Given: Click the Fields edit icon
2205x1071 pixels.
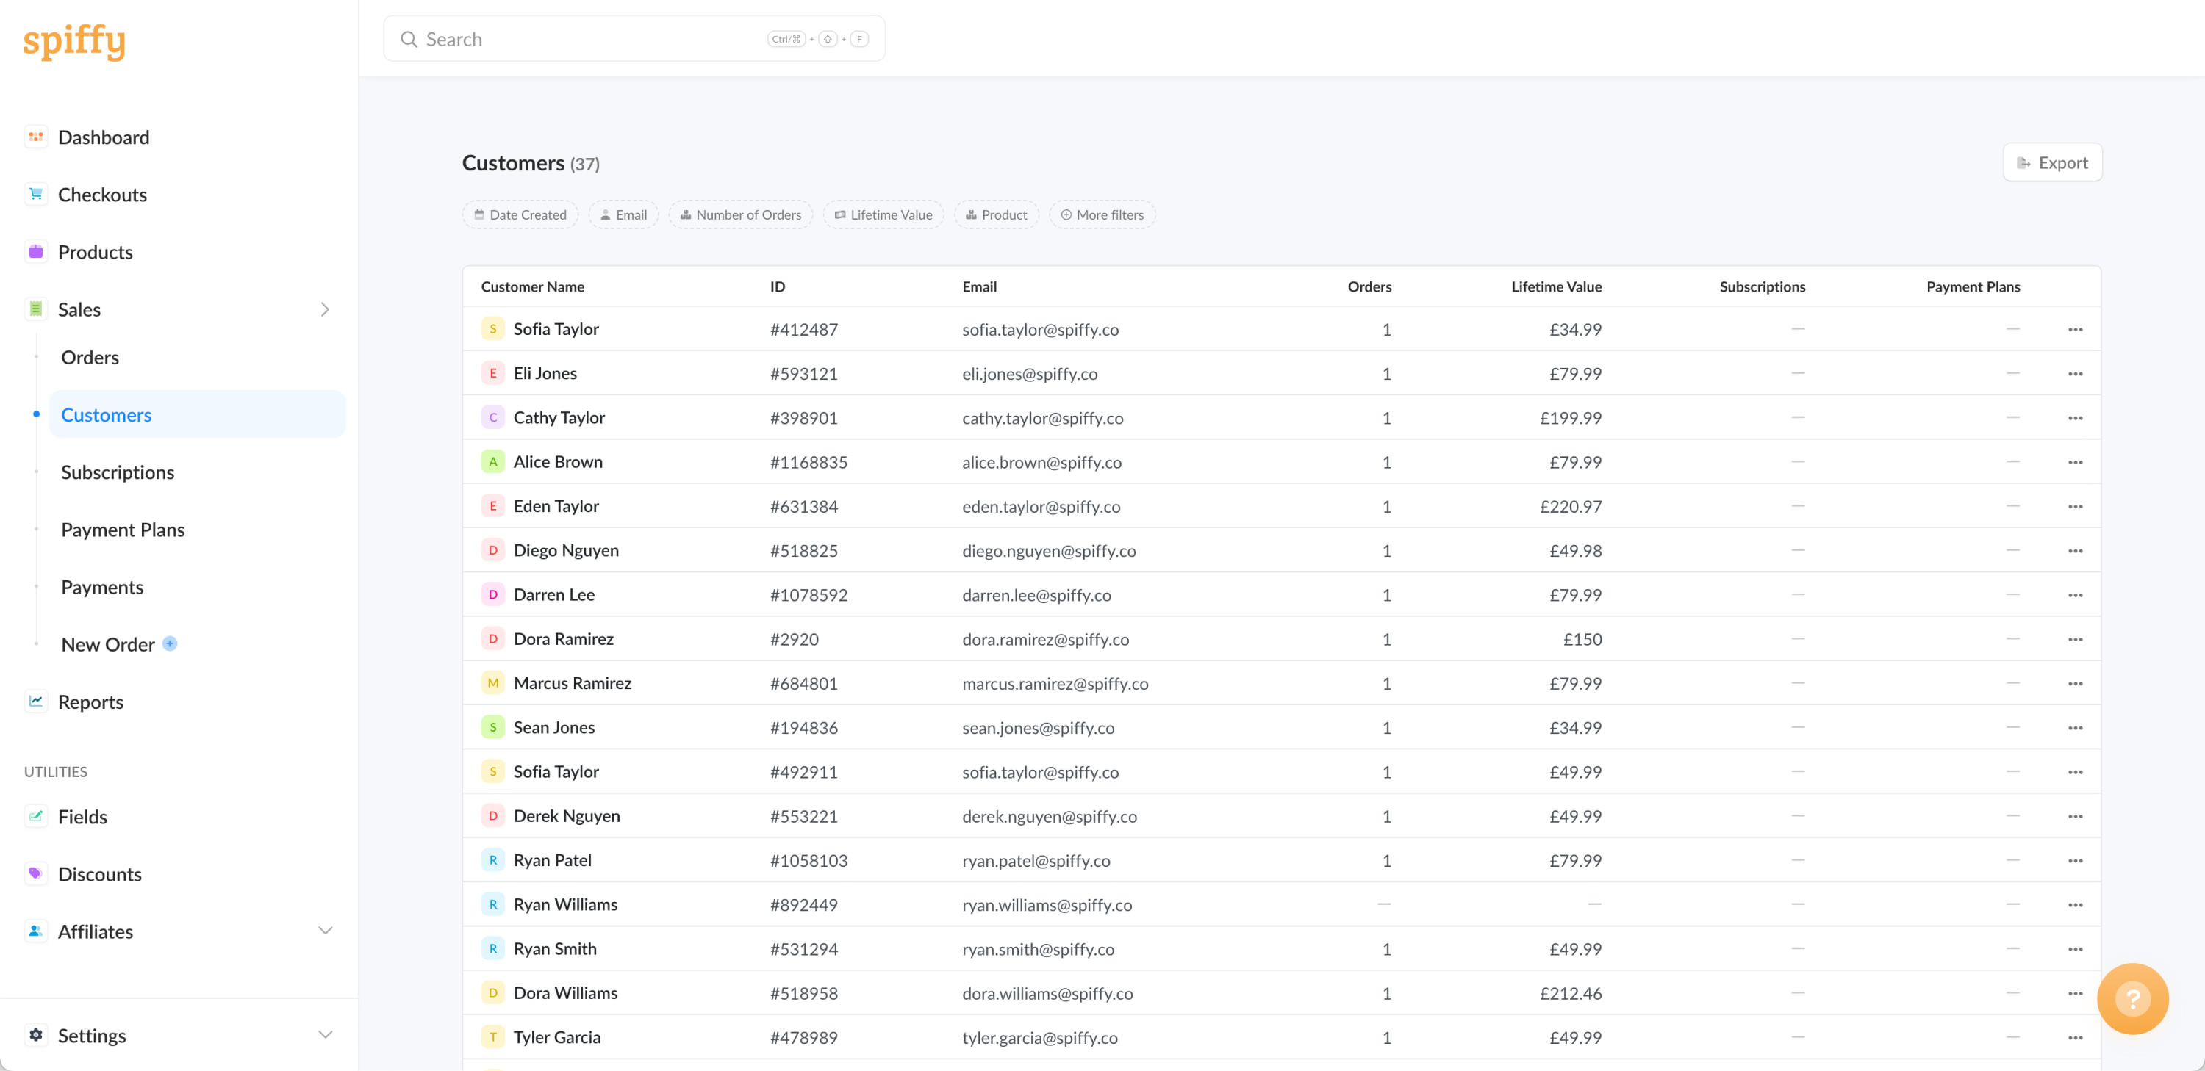Looking at the screenshot, I should (35, 816).
